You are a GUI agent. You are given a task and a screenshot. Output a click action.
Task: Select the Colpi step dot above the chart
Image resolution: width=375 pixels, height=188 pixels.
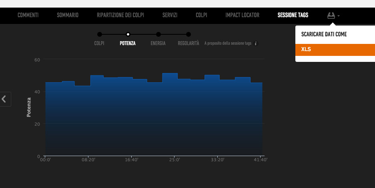pyautogui.click(x=100, y=34)
